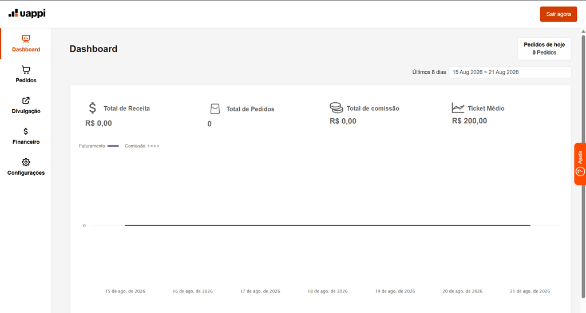Image resolution: width=586 pixels, height=313 pixels.
Task: Toggle the Comissão legend series
Action: (x=142, y=146)
